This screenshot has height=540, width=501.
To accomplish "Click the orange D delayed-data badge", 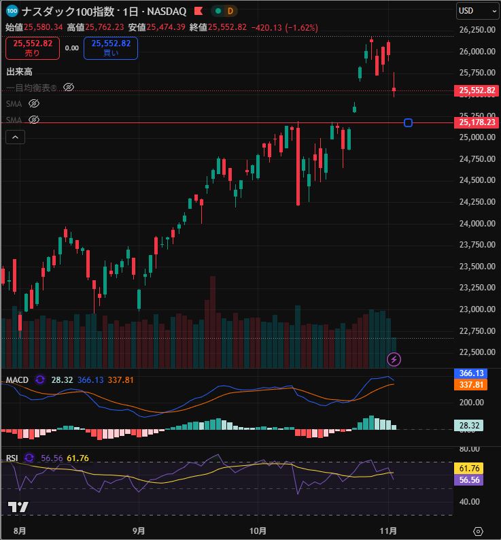I will click(230, 11).
